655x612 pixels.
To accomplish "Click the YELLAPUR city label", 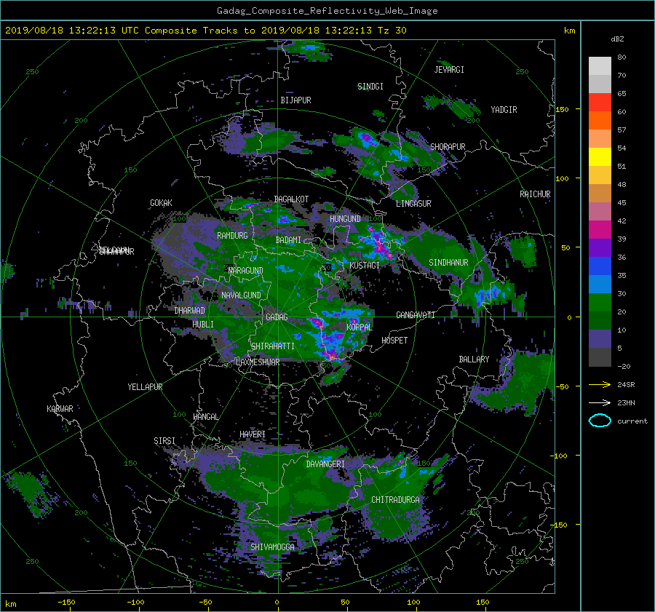I will 145,387.
